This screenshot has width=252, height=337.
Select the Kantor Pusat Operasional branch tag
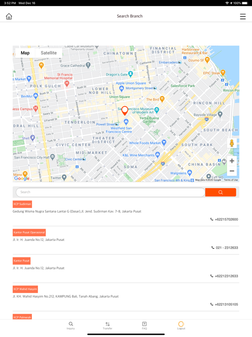coord(29,232)
